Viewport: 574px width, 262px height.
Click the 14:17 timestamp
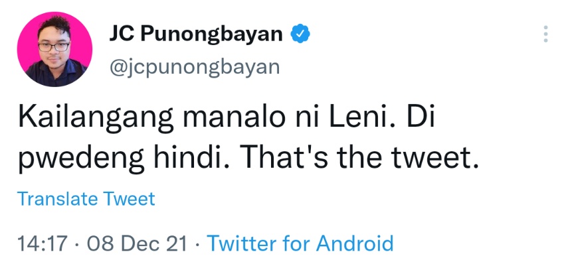point(43,243)
